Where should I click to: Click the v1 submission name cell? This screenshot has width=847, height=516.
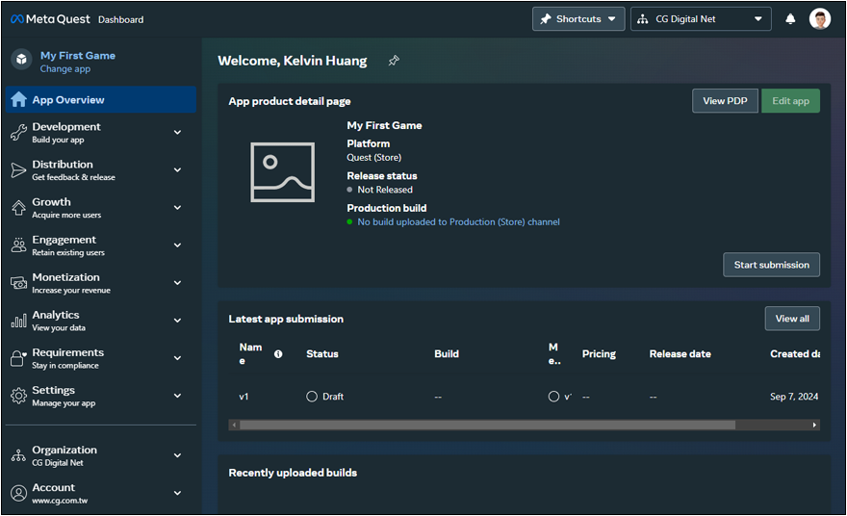pyautogui.click(x=244, y=397)
